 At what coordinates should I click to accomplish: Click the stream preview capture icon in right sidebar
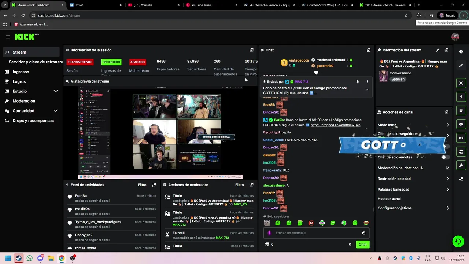pos(461,83)
